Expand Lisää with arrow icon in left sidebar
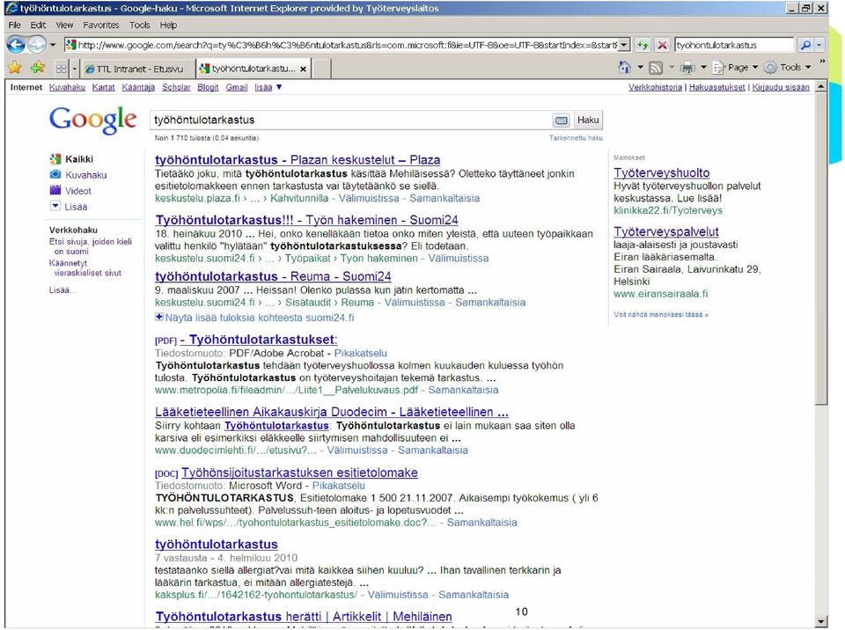This screenshot has height=630, width=845. click(x=69, y=207)
